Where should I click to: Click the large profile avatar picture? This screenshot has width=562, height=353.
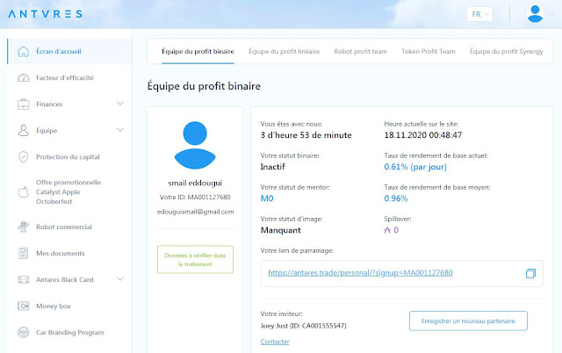click(x=195, y=145)
